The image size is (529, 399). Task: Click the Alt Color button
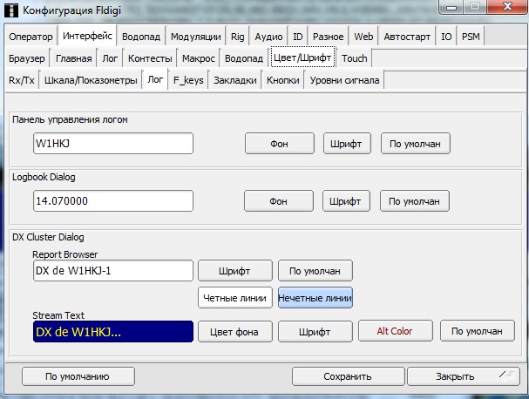point(394,332)
